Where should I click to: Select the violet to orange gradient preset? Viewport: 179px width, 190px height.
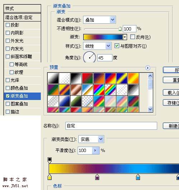tap(99, 78)
